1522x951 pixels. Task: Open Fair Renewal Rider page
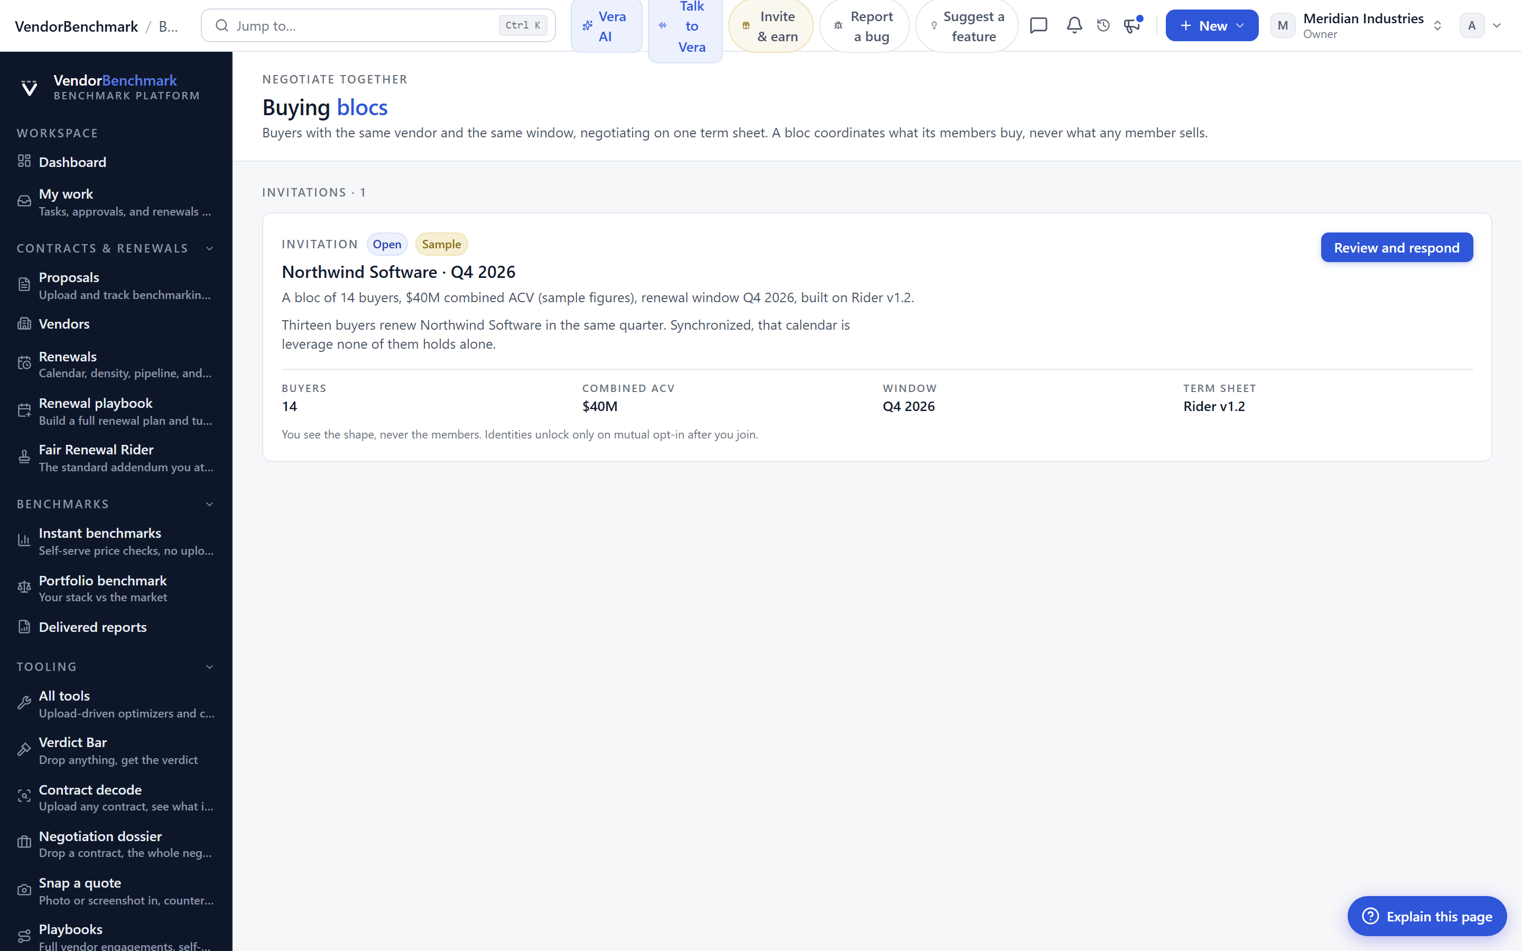116,458
